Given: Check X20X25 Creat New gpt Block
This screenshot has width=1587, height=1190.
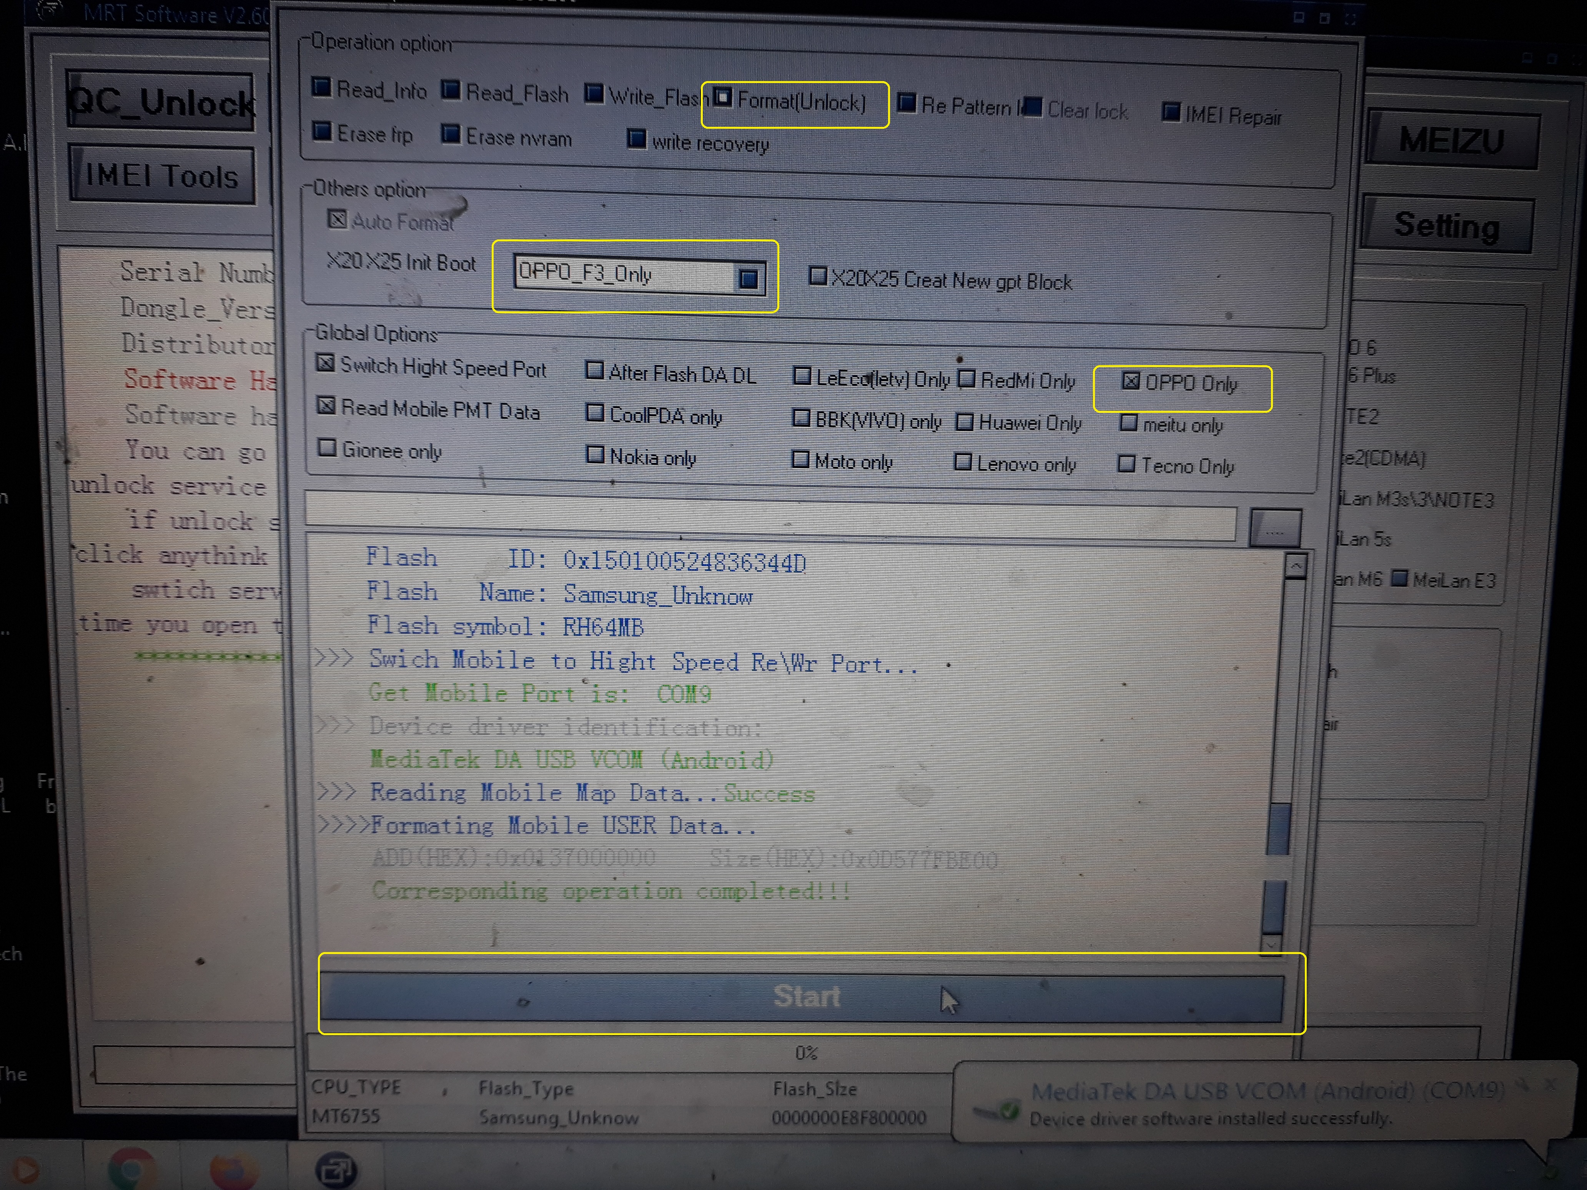Looking at the screenshot, I should coord(817,276).
